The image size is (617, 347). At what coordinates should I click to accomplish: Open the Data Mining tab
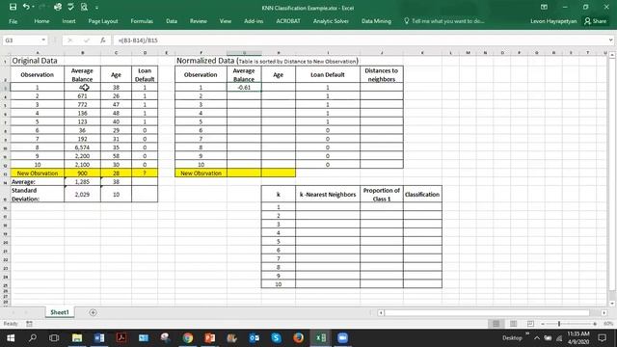point(376,21)
